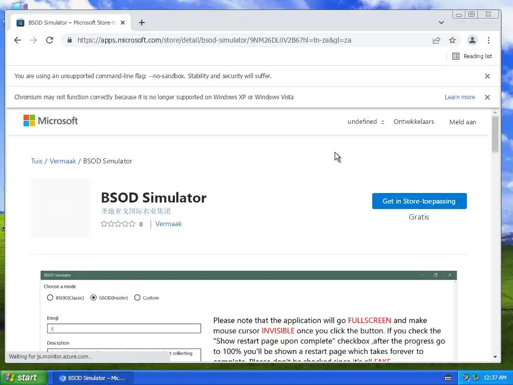Select the GSOD(Insider) radio option
Viewport: 513px width, 385px height.
94,298
